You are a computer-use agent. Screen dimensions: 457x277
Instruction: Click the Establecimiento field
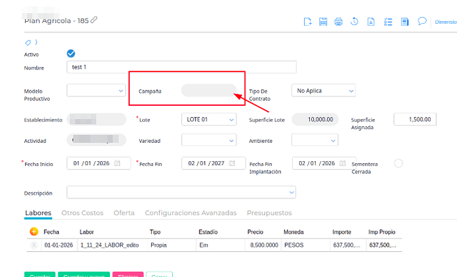[x=96, y=119]
